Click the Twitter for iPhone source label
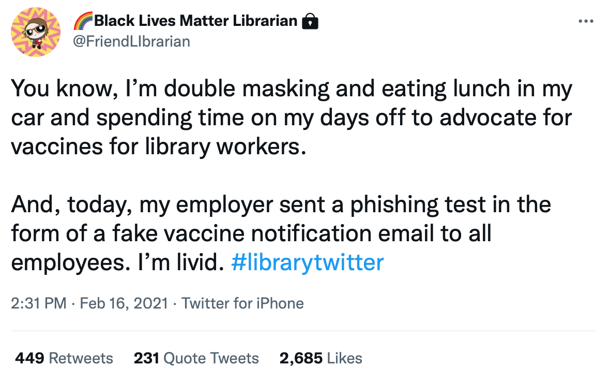611x381 pixels. (243, 303)
